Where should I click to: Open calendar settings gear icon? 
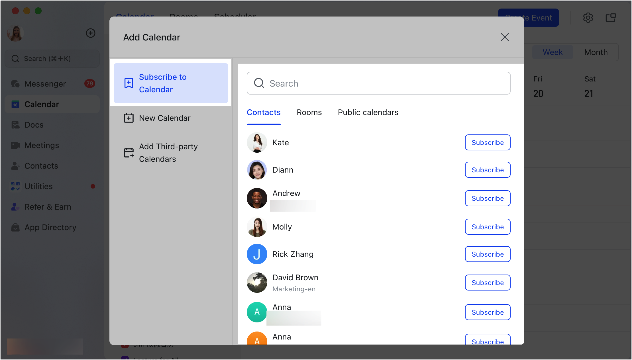[x=588, y=18]
